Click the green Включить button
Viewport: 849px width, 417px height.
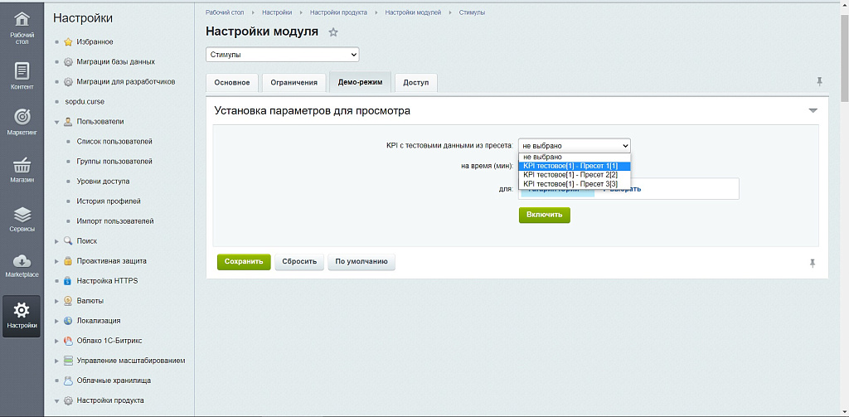[x=544, y=215]
